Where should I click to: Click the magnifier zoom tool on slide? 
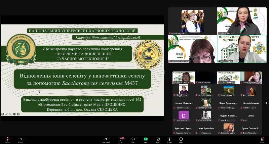(x=10, y=114)
